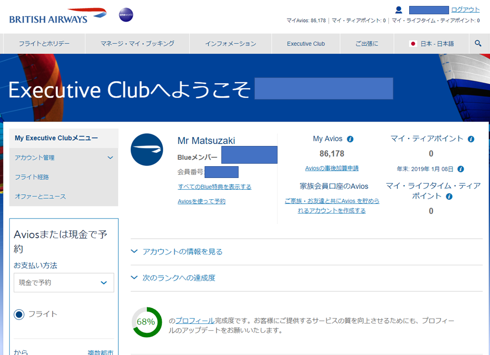Viewport: 490px width, 355px height.
Task: Click the family Avios account creation link
Action: click(332, 206)
